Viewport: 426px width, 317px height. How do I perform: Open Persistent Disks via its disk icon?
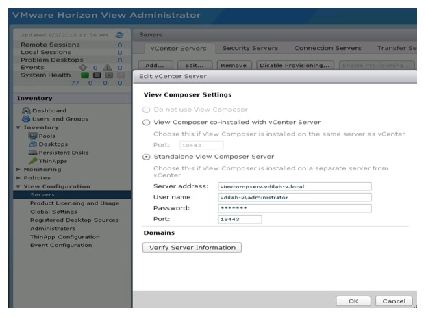pyautogui.click(x=33, y=153)
